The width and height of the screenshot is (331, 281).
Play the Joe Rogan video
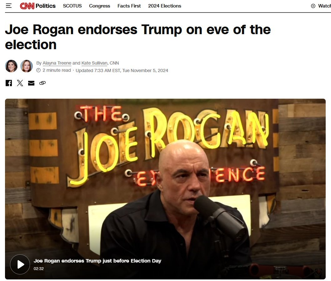tap(20, 264)
